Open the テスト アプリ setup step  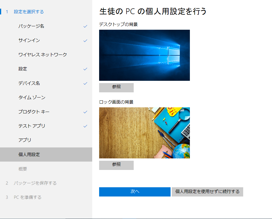pyautogui.click(x=32, y=126)
